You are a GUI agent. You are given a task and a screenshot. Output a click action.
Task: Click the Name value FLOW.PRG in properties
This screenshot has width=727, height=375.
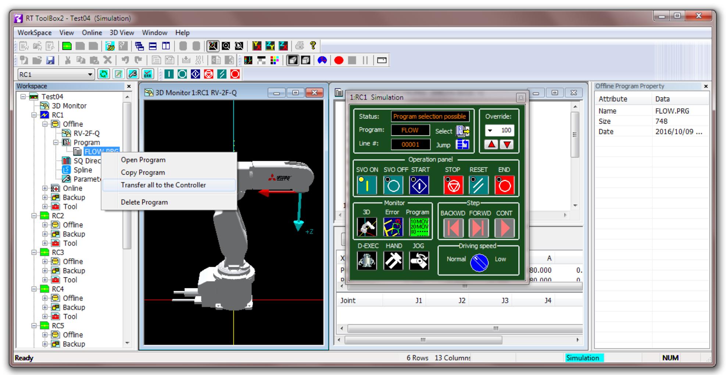(x=672, y=111)
